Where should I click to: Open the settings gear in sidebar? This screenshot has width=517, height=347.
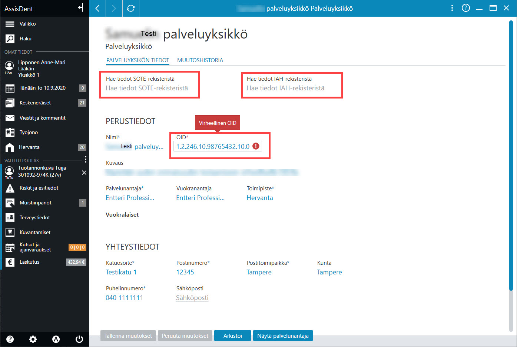point(33,339)
